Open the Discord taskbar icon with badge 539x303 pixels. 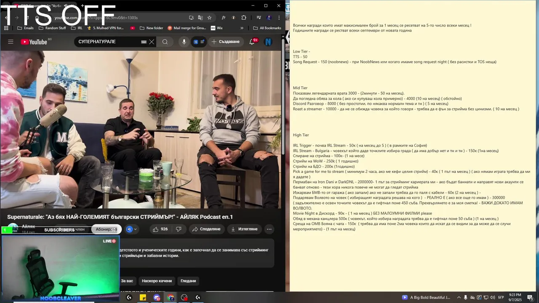click(x=157, y=298)
